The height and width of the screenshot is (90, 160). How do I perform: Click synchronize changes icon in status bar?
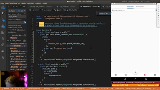tap(12, 89)
